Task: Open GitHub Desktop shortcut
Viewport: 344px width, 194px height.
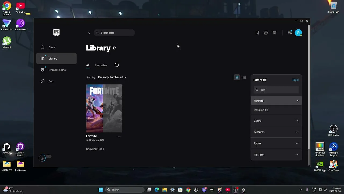Action: (20, 150)
